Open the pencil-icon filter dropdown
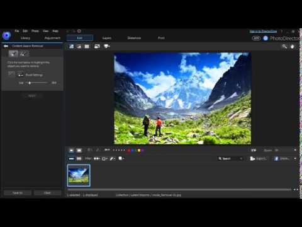The height and width of the screenshot is (227, 302). click(x=113, y=159)
